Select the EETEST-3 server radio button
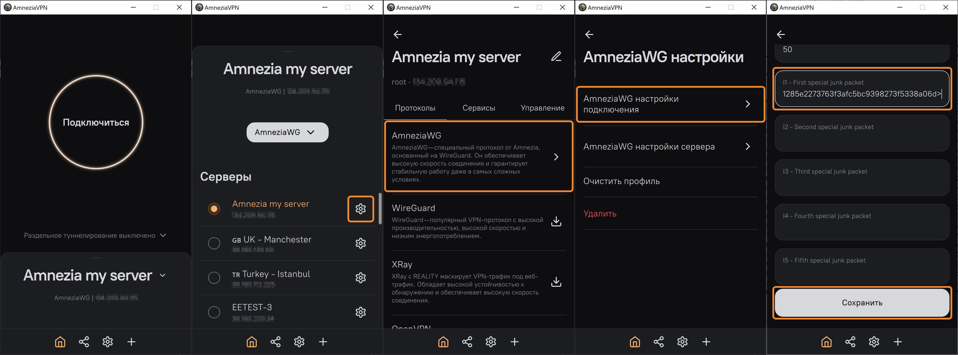This screenshot has width=958, height=355. click(214, 312)
